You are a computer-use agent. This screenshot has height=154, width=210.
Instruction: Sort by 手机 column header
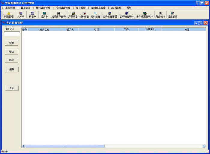tap(126, 29)
